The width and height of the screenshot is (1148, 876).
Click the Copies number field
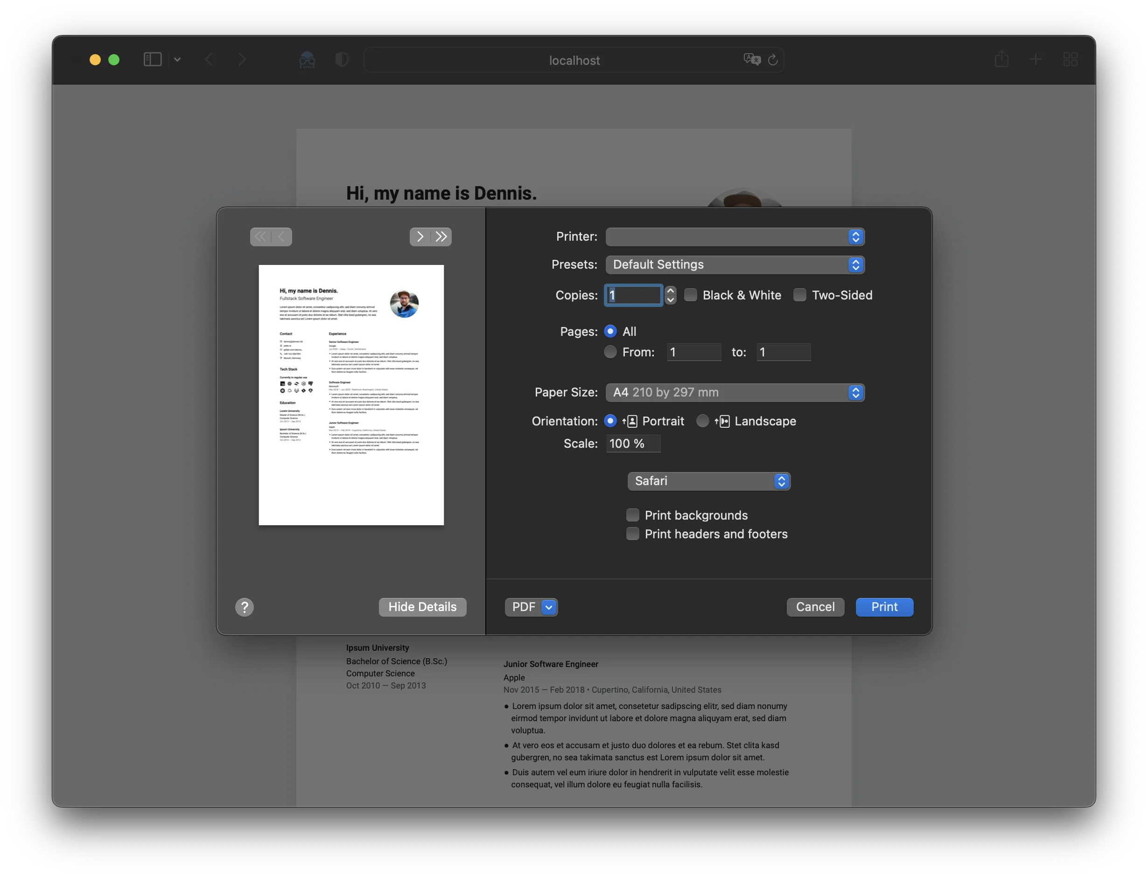click(x=634, y=295)
